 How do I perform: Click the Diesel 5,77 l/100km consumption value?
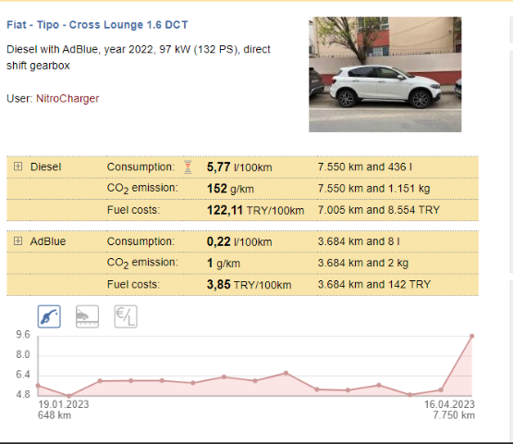tap(239, 167)
